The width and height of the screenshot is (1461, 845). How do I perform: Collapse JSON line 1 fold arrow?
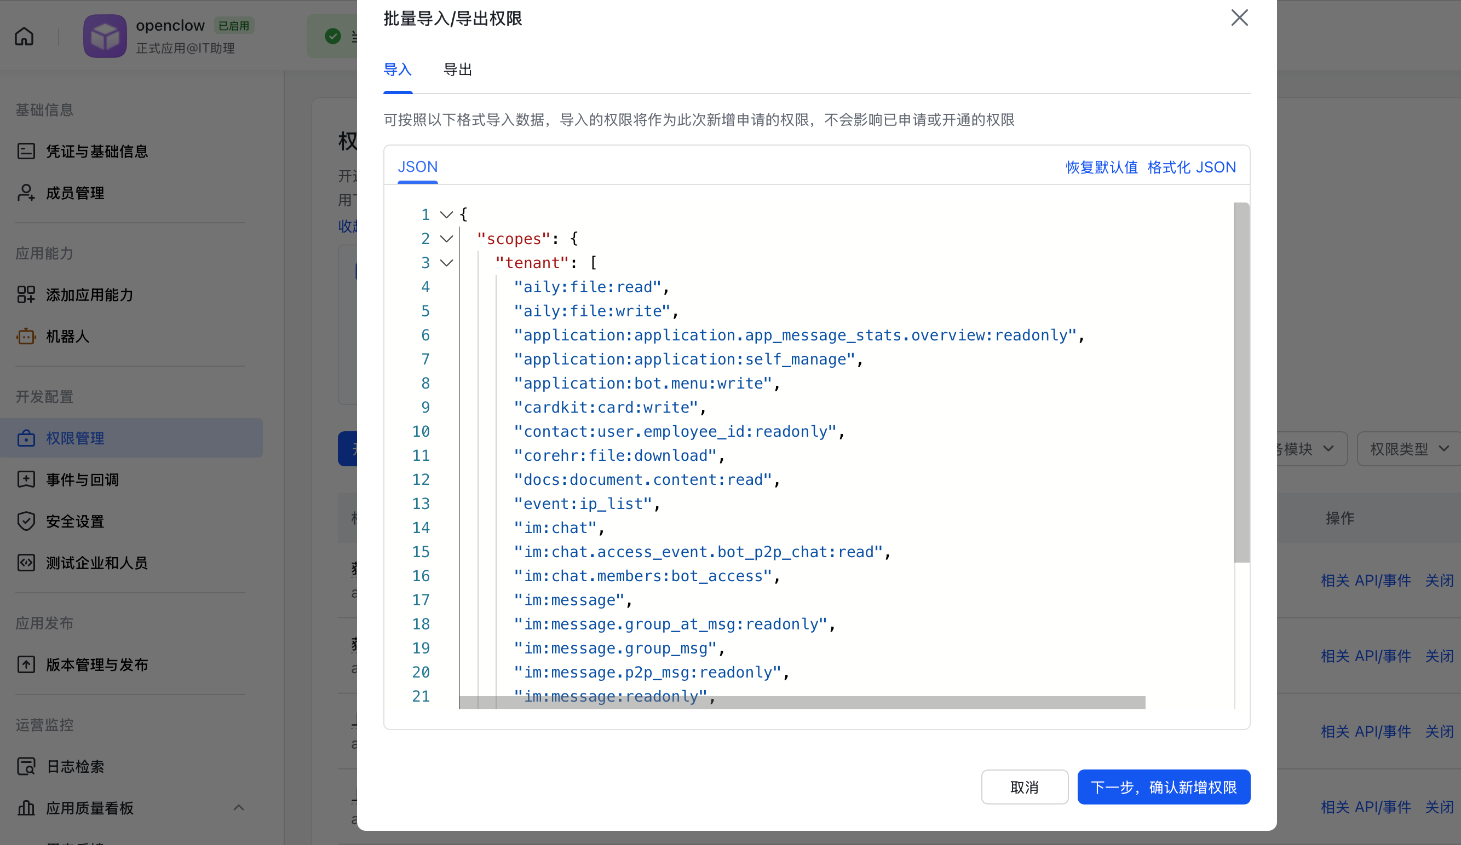(x=446, y=215)
